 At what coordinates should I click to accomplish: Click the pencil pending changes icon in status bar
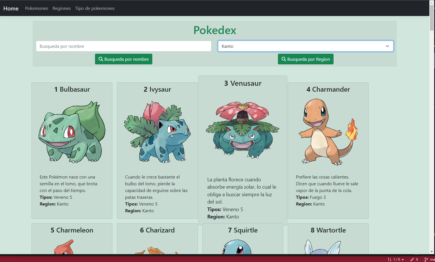[x=412, y=259]
